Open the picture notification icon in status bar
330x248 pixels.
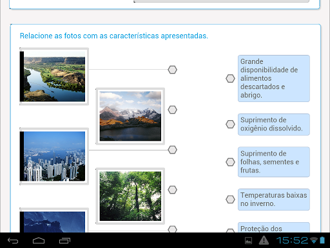pyautogui.click(x=248, y=240)
